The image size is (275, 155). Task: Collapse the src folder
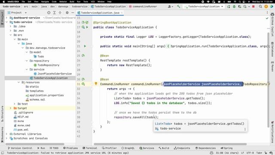(11, 35)
